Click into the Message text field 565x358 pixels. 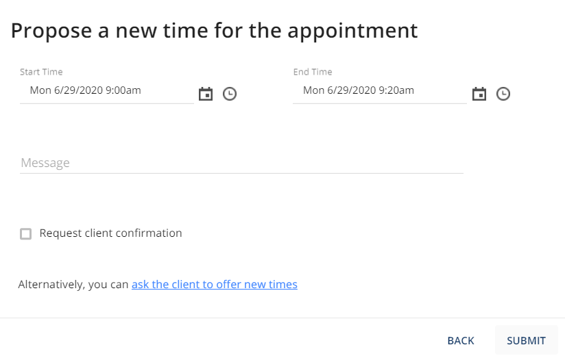point(242,163)
